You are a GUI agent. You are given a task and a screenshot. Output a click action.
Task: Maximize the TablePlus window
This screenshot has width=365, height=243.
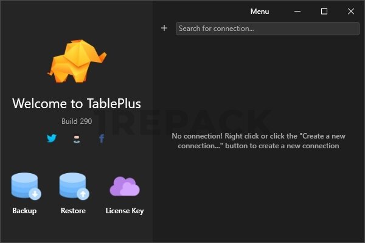324,12
